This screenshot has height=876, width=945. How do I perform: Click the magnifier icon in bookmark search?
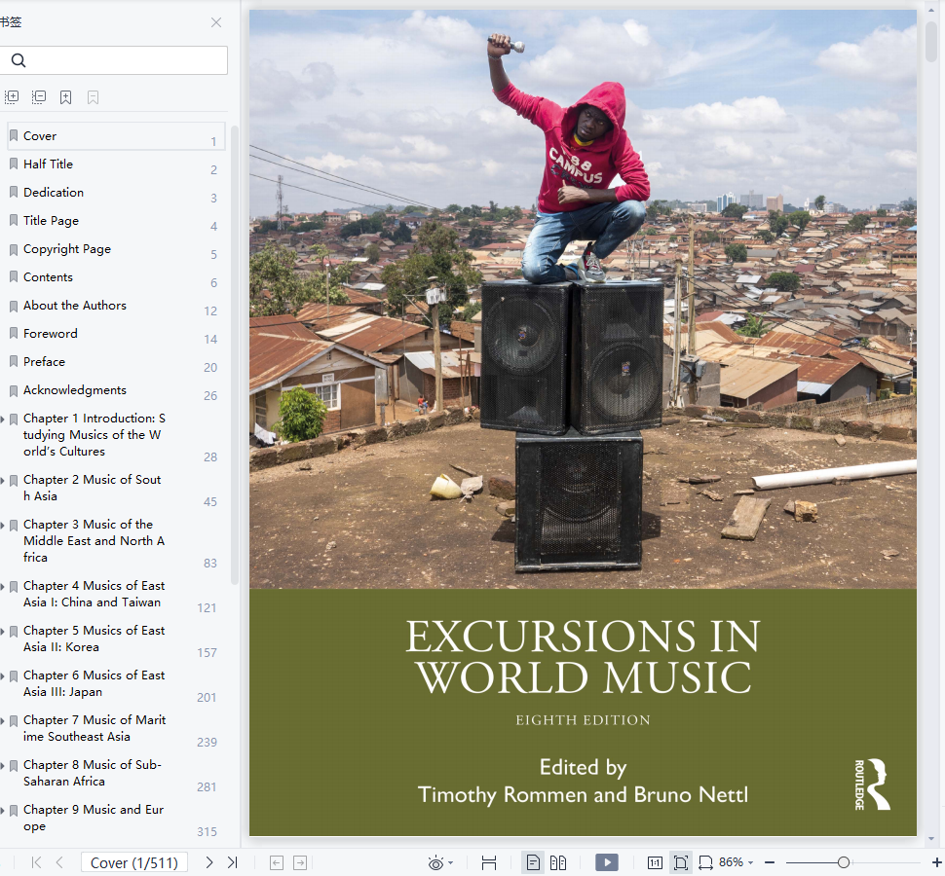coord(19,60)
